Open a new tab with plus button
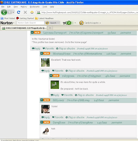This screenshot has height=141, width=138. pos(50,28)
